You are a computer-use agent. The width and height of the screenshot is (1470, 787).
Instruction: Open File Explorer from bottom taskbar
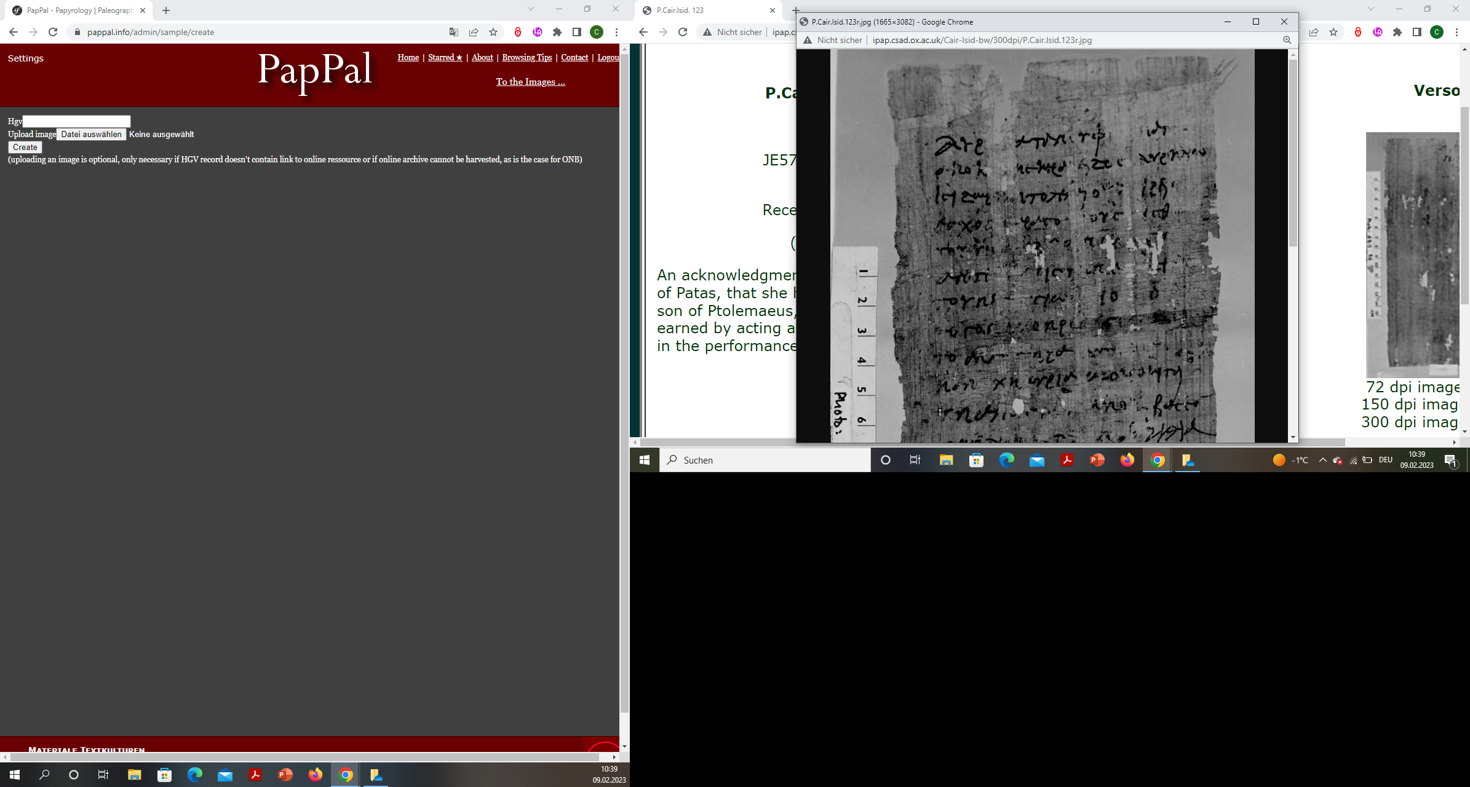[x=134, y=775]
